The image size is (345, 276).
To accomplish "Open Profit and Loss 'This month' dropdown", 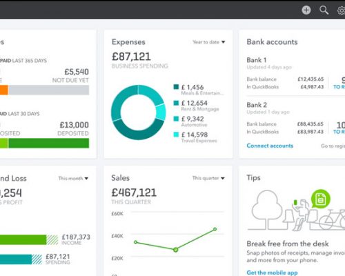I will pos(73,178).
